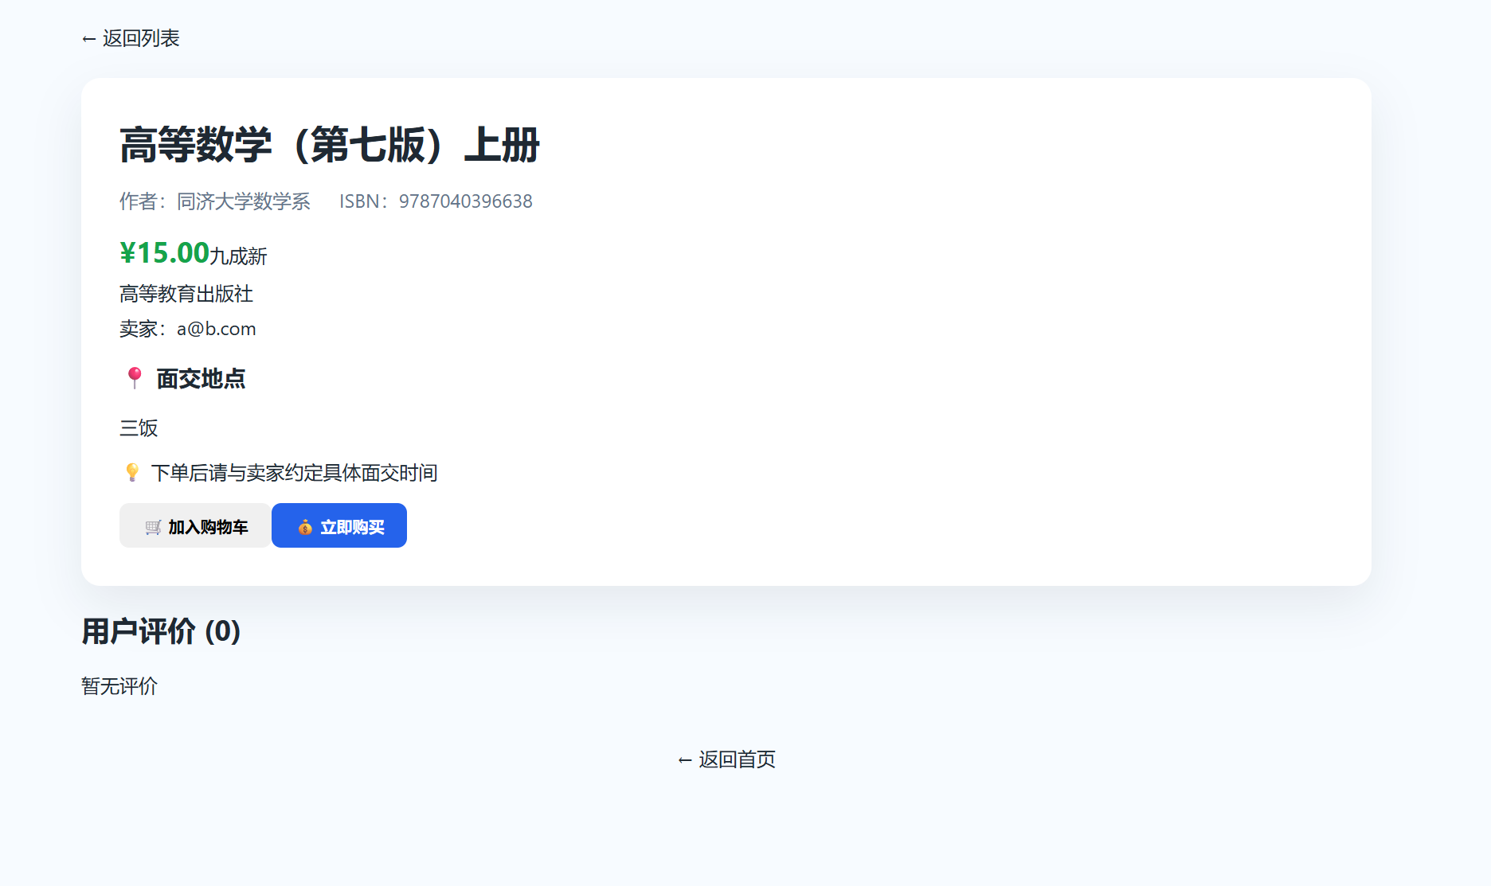This screenshot has width=1491, height=886.
Task: Click the 立即购买 button
Action: (339, 525)
